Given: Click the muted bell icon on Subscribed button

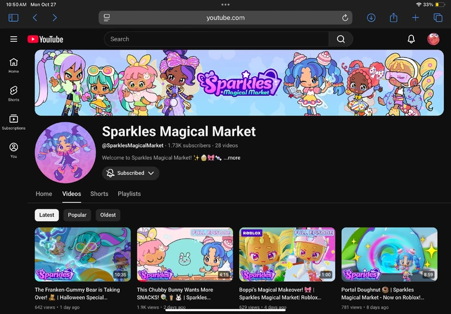Looking at the screenshot, I should tap(110, 173).
